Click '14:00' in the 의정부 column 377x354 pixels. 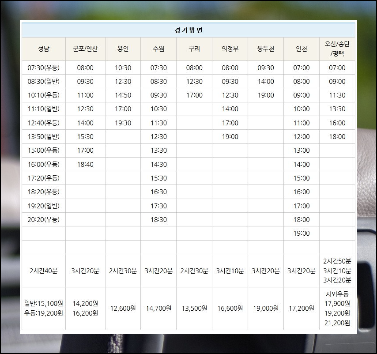point(230,109)
